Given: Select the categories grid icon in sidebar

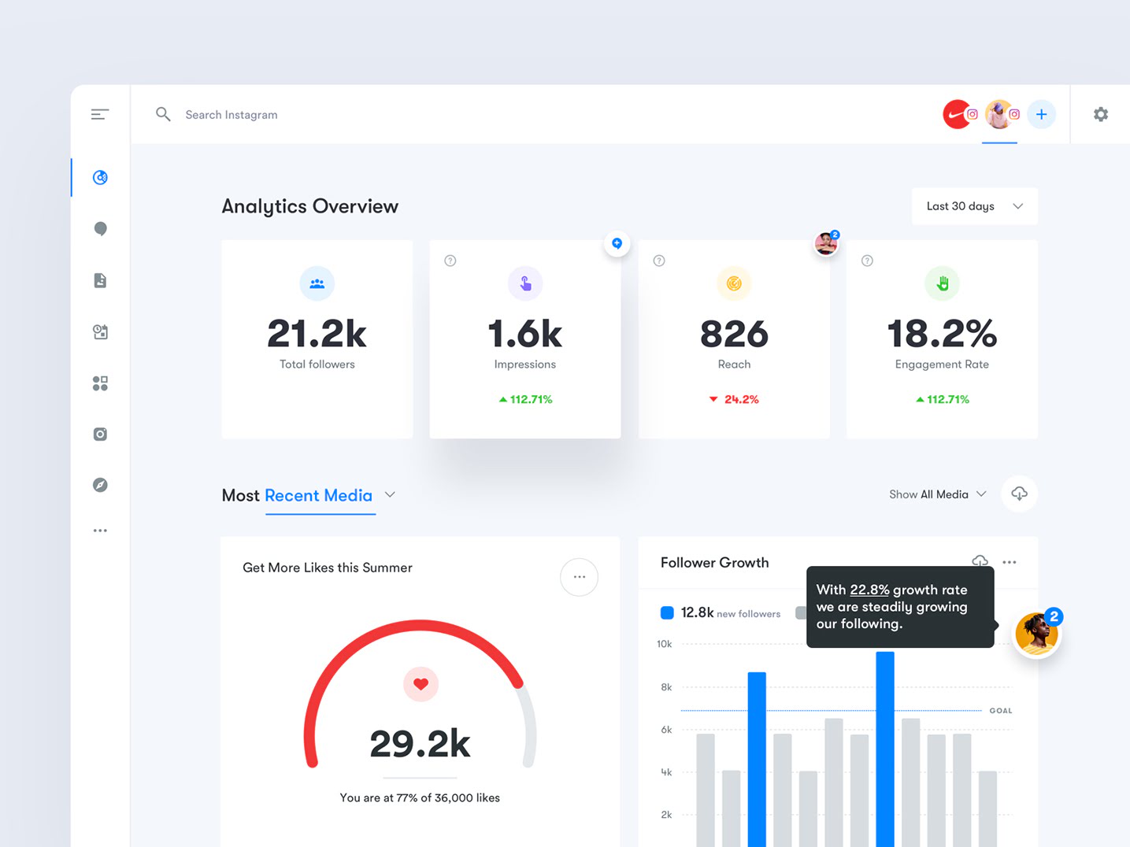Looking at the screenshot, I should (100, 383).
